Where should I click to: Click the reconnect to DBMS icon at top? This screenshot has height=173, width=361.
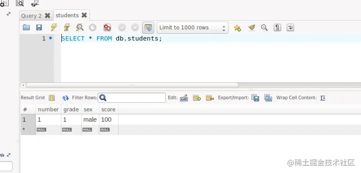tap(35, 3)
